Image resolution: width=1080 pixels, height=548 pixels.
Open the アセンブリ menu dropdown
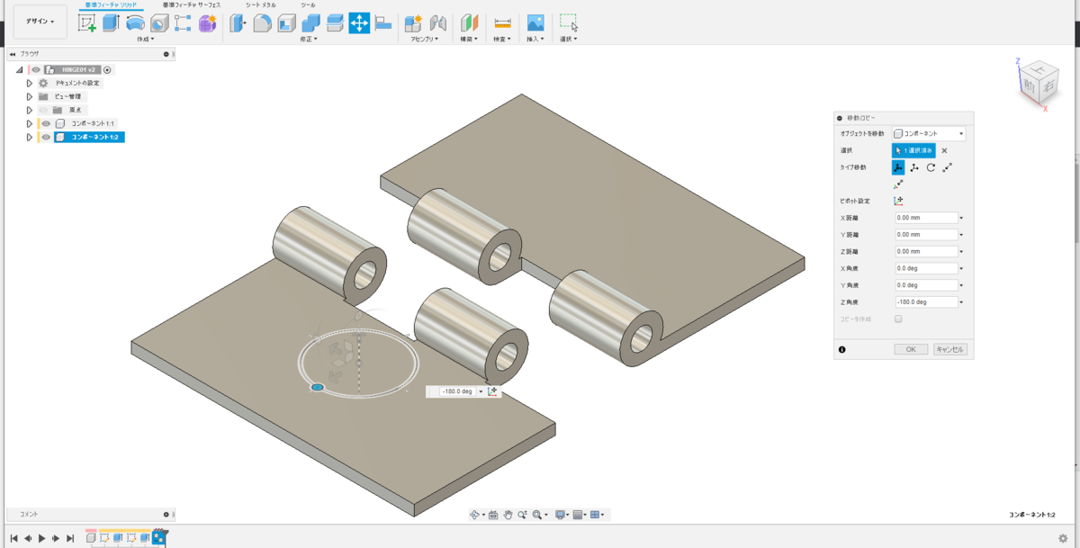pos(426,40)
